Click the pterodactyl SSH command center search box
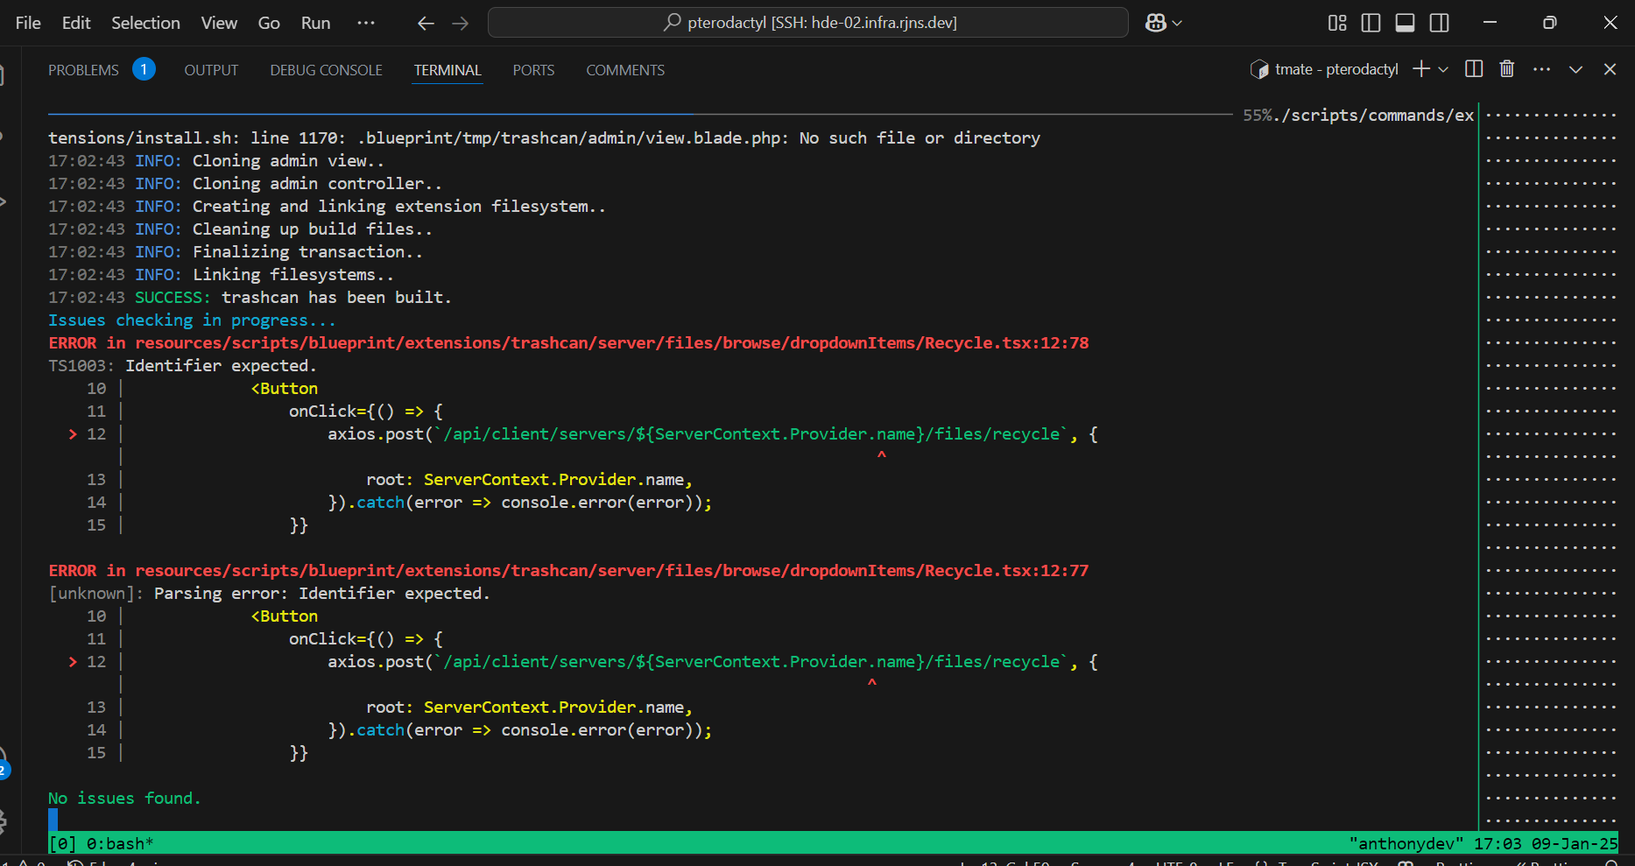Image resolution: width=1635 pixels, height=866 pixels. click(808, 23)
